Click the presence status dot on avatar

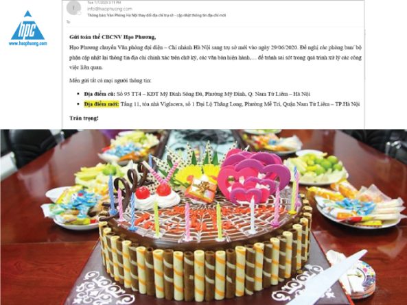[x=80, y=13]
